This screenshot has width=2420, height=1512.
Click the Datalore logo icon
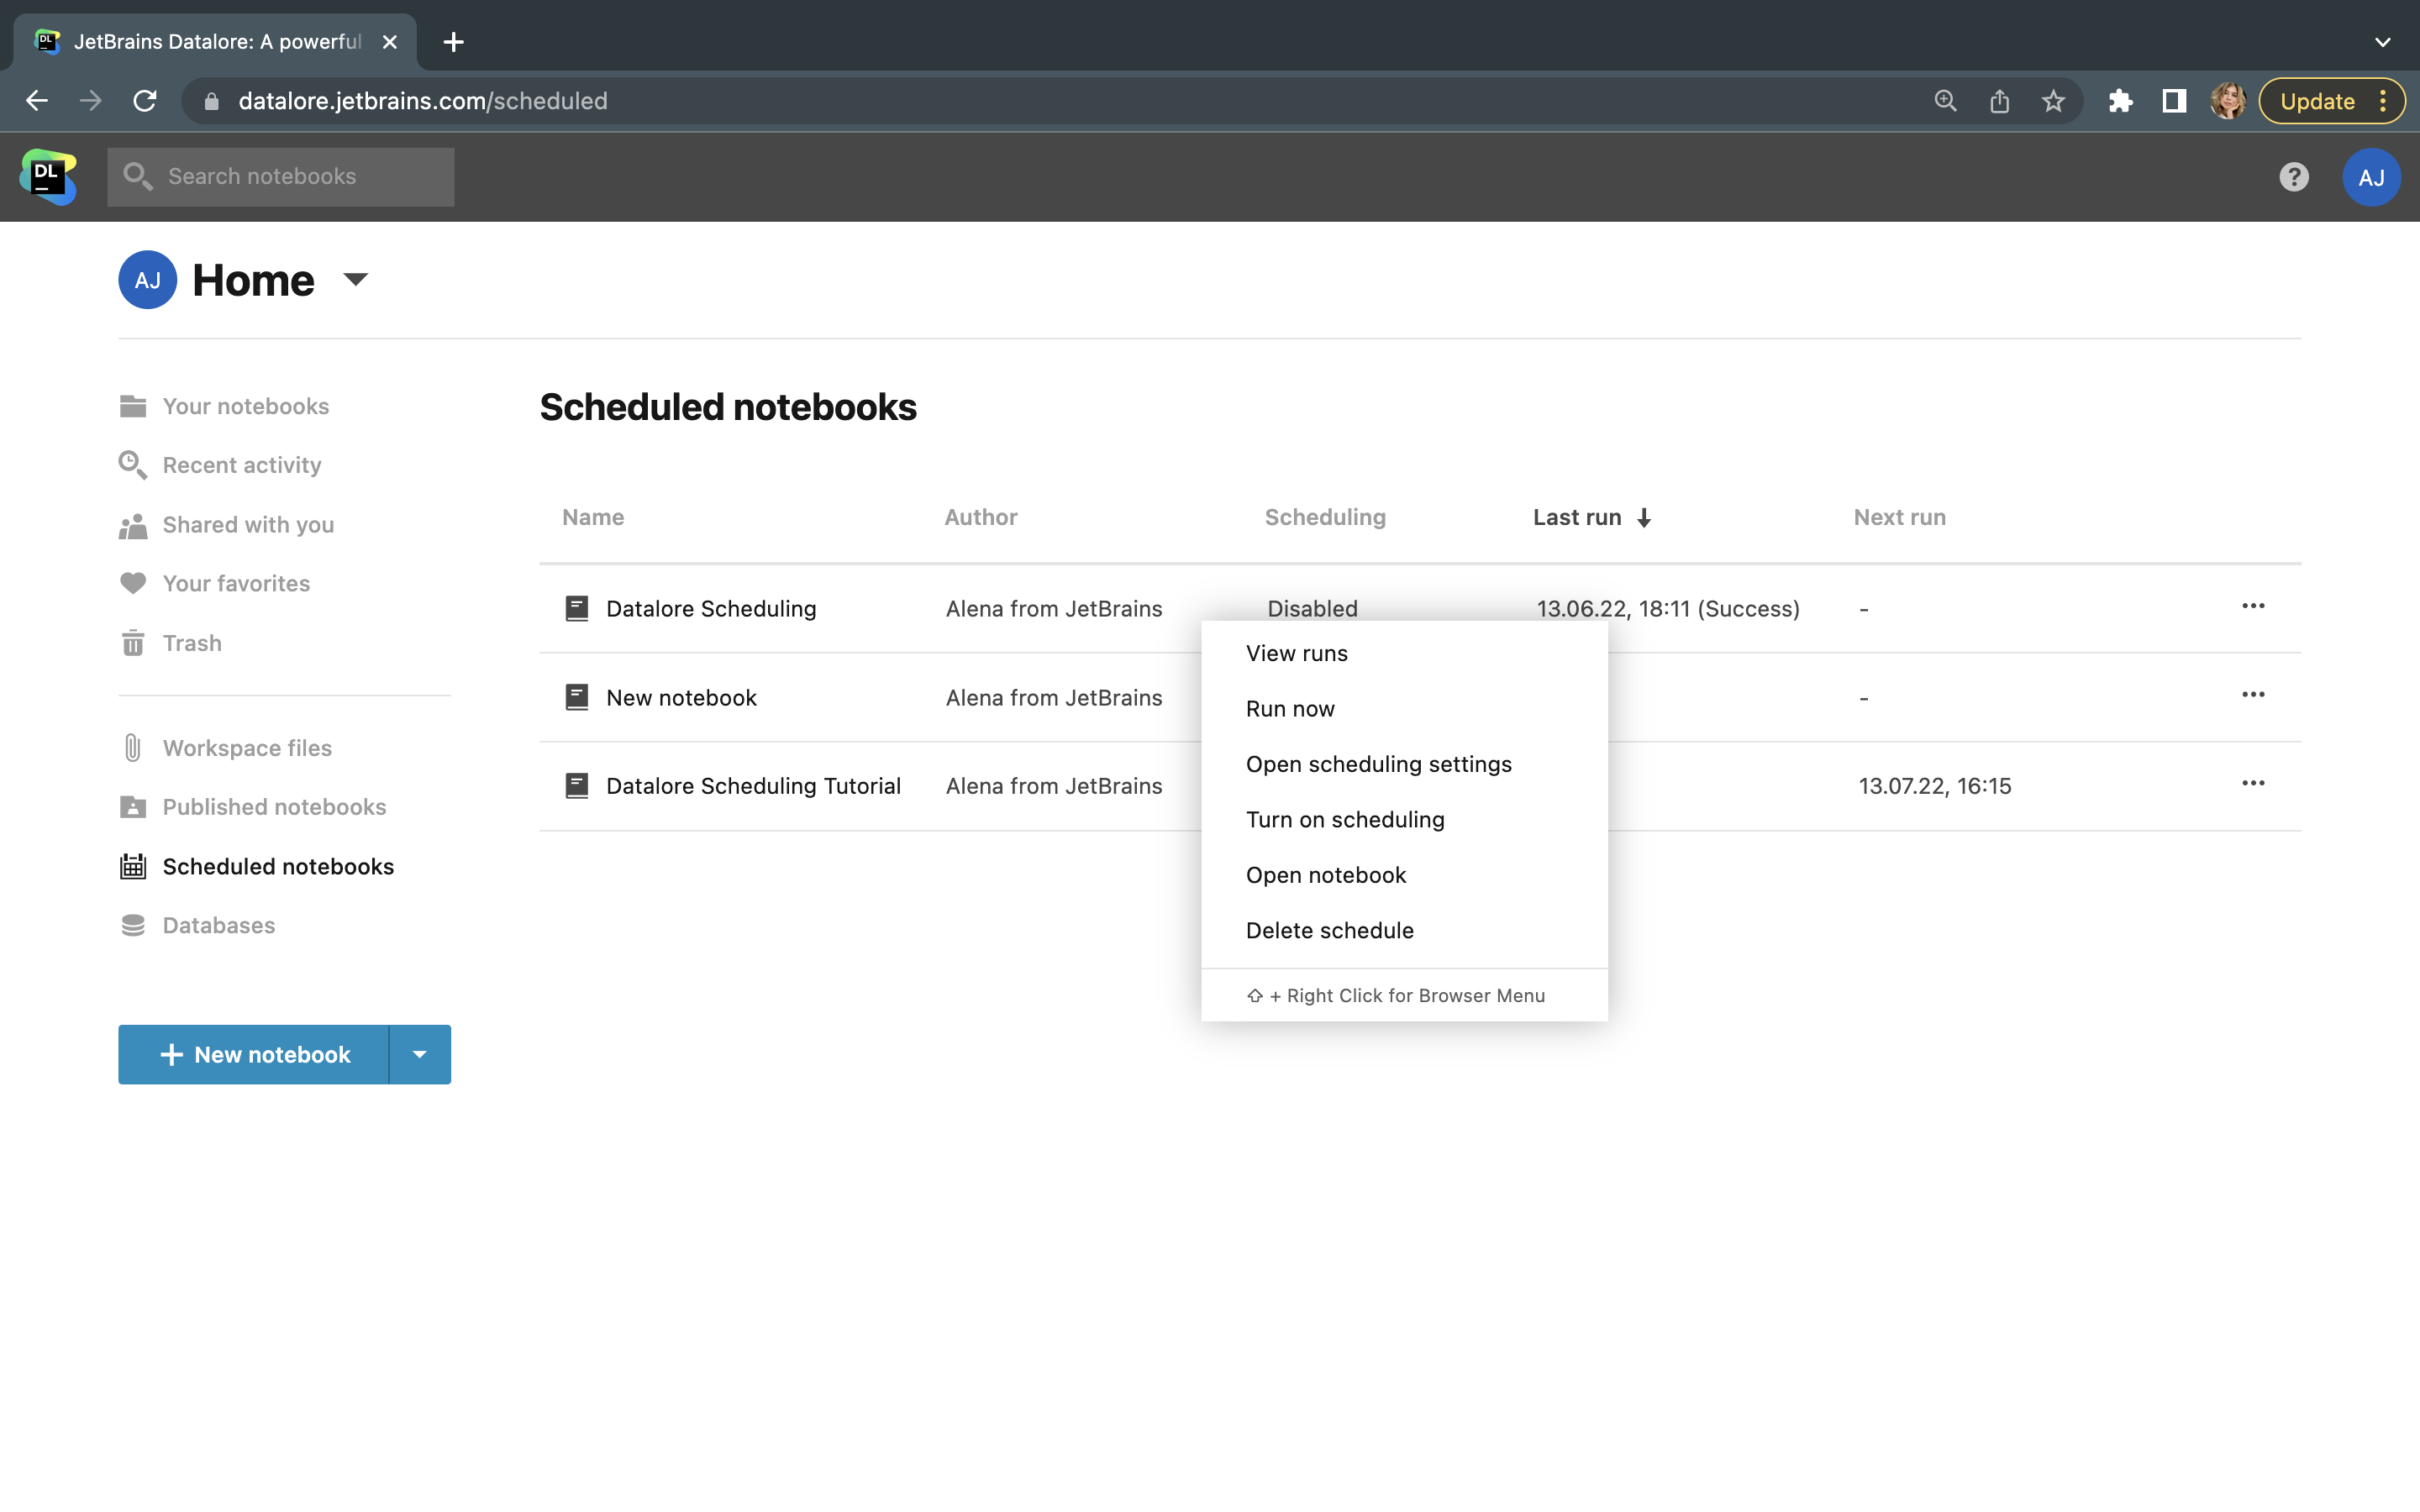click(x=48, y=177)
